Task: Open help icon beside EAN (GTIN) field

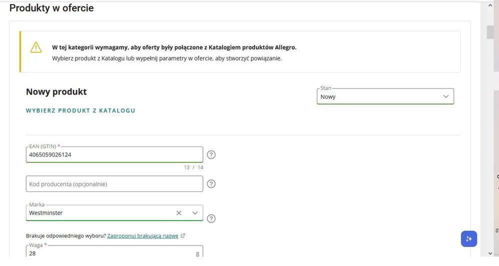Action: [x=211, y=154]
